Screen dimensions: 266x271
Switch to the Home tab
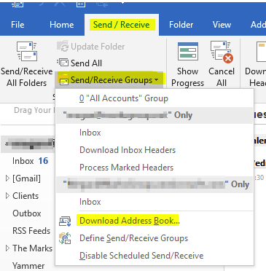(x=61, y=25)
